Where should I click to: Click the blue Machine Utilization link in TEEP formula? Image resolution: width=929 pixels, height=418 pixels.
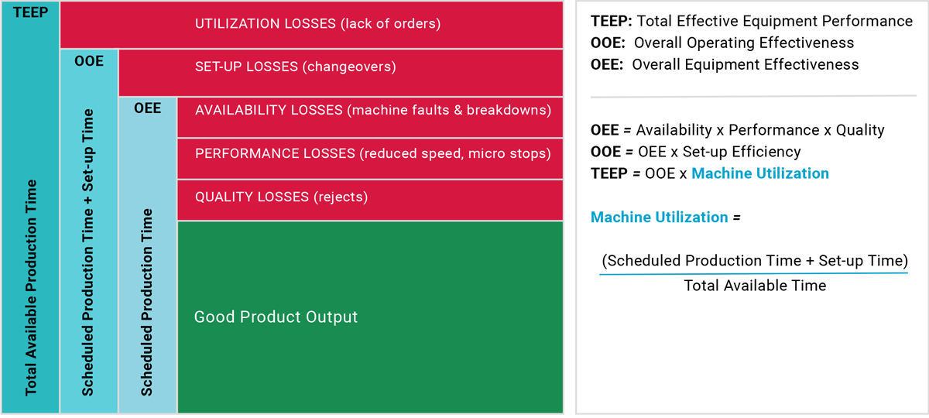[759, 173]
